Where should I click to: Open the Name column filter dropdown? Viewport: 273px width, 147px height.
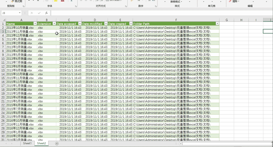click(x=35, y=24)
